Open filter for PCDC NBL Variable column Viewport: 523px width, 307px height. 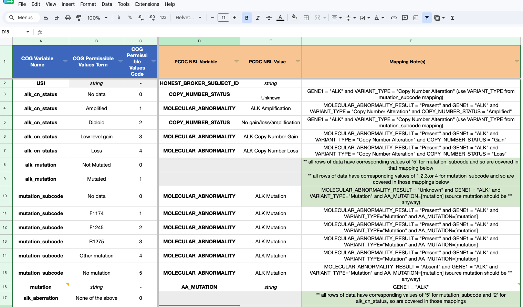coord(237,62)
